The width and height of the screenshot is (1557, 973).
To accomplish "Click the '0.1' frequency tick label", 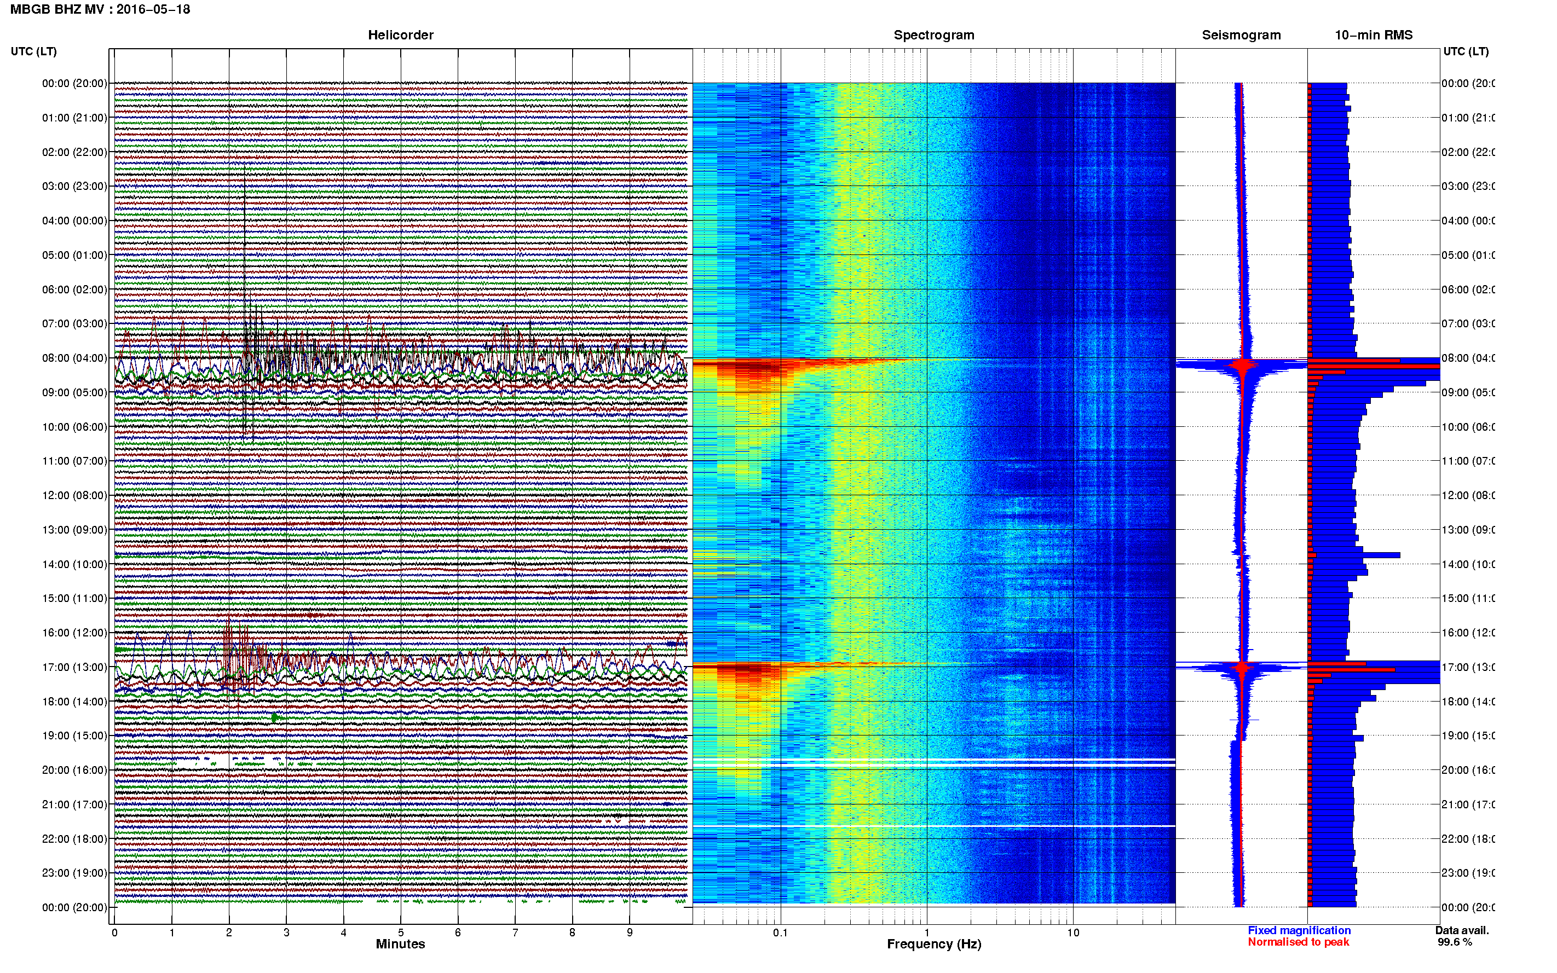I will (x=780, y=933).
